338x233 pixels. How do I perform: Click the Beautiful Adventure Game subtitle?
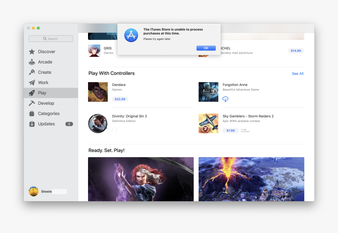[x=241, y=89]
